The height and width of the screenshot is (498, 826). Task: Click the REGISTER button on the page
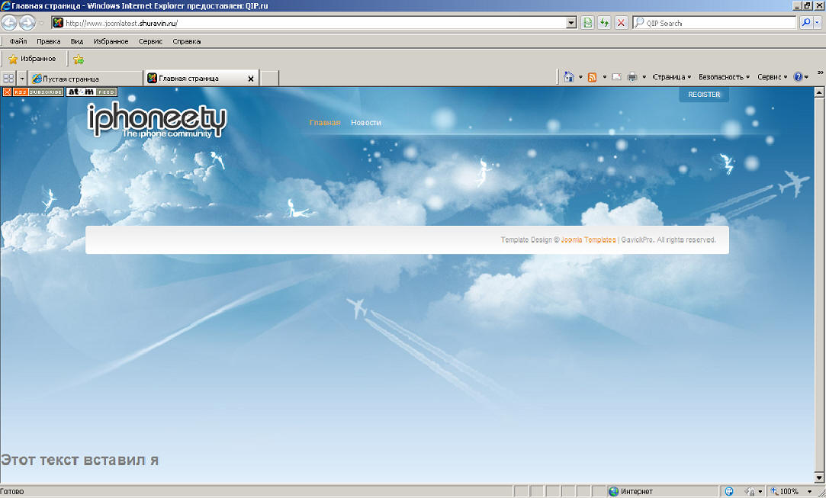tap(704, 95)
